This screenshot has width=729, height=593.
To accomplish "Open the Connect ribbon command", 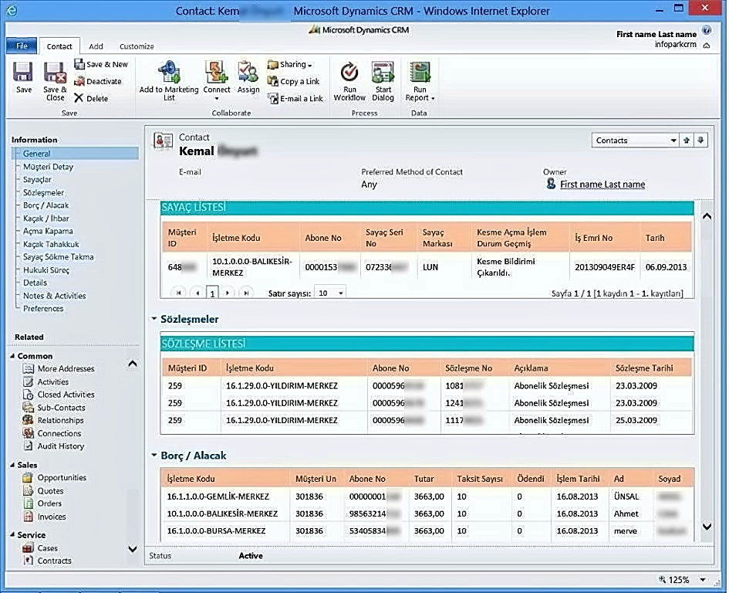I will point(217,81).
